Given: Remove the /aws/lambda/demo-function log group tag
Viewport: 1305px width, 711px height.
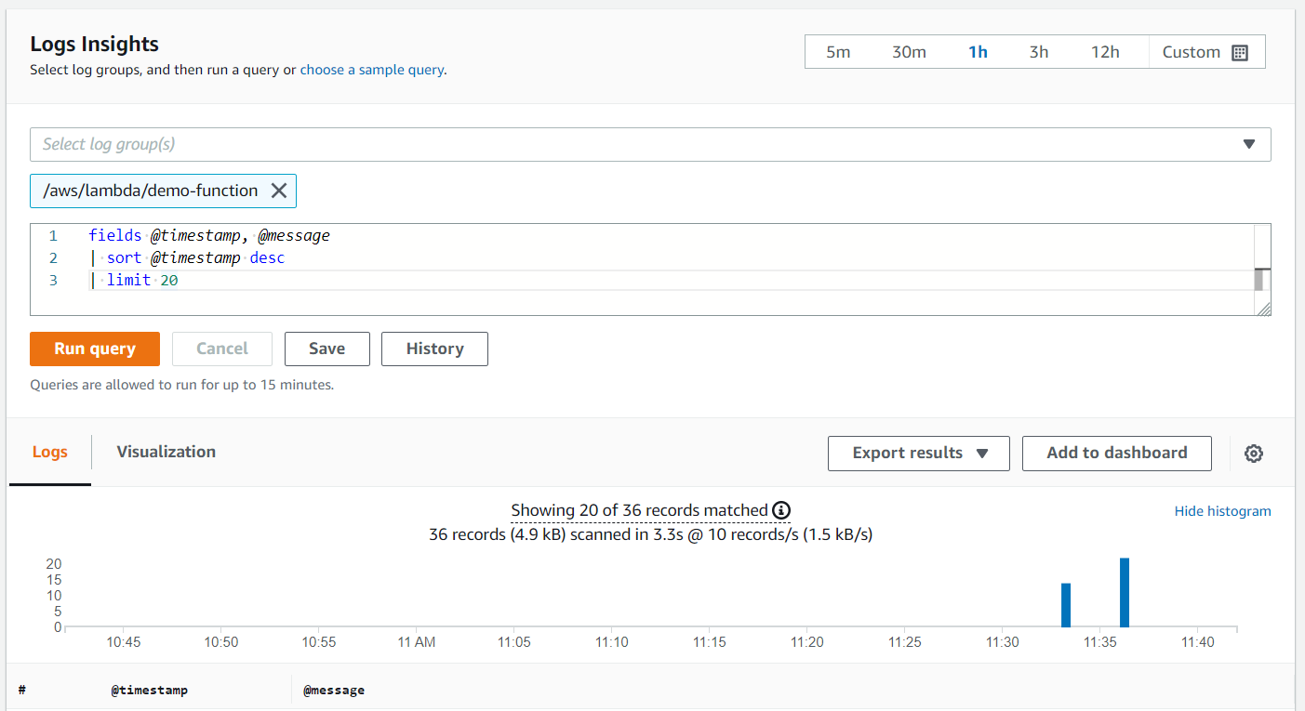Looking at the screenshot, I should point(278,191).
